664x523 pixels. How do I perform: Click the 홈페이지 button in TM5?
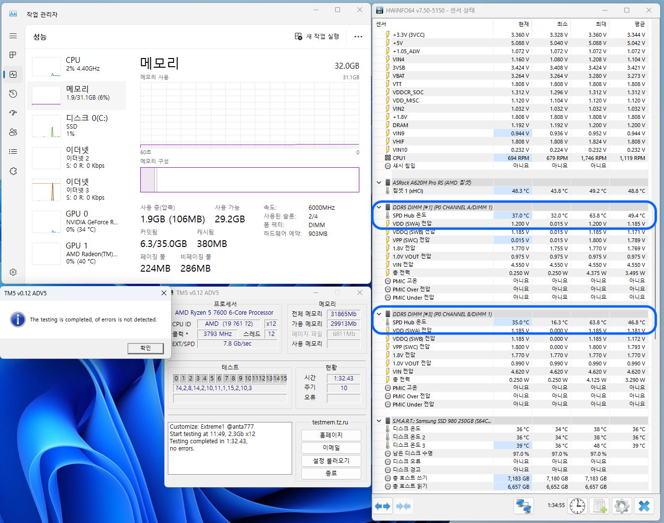(331, 435)
